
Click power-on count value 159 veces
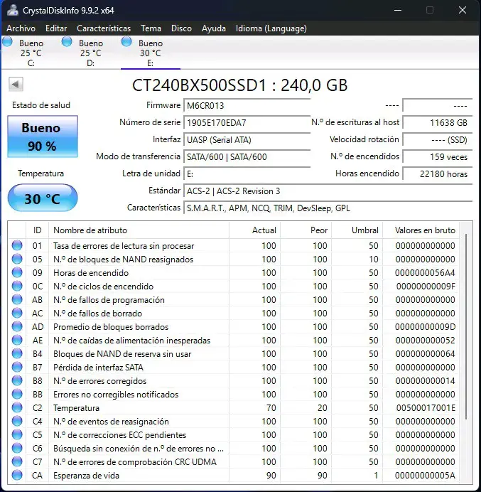(438, 156)
